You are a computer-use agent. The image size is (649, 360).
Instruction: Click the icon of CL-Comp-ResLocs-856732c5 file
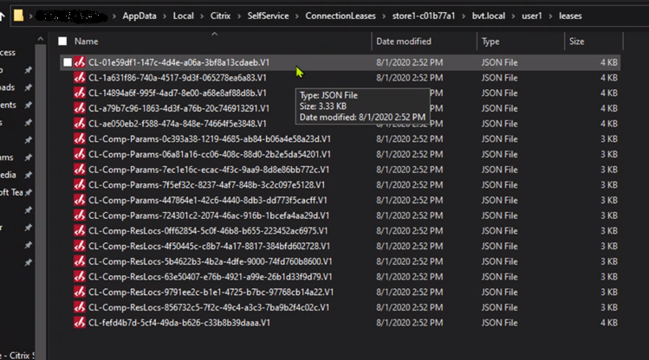coord(79,307)
